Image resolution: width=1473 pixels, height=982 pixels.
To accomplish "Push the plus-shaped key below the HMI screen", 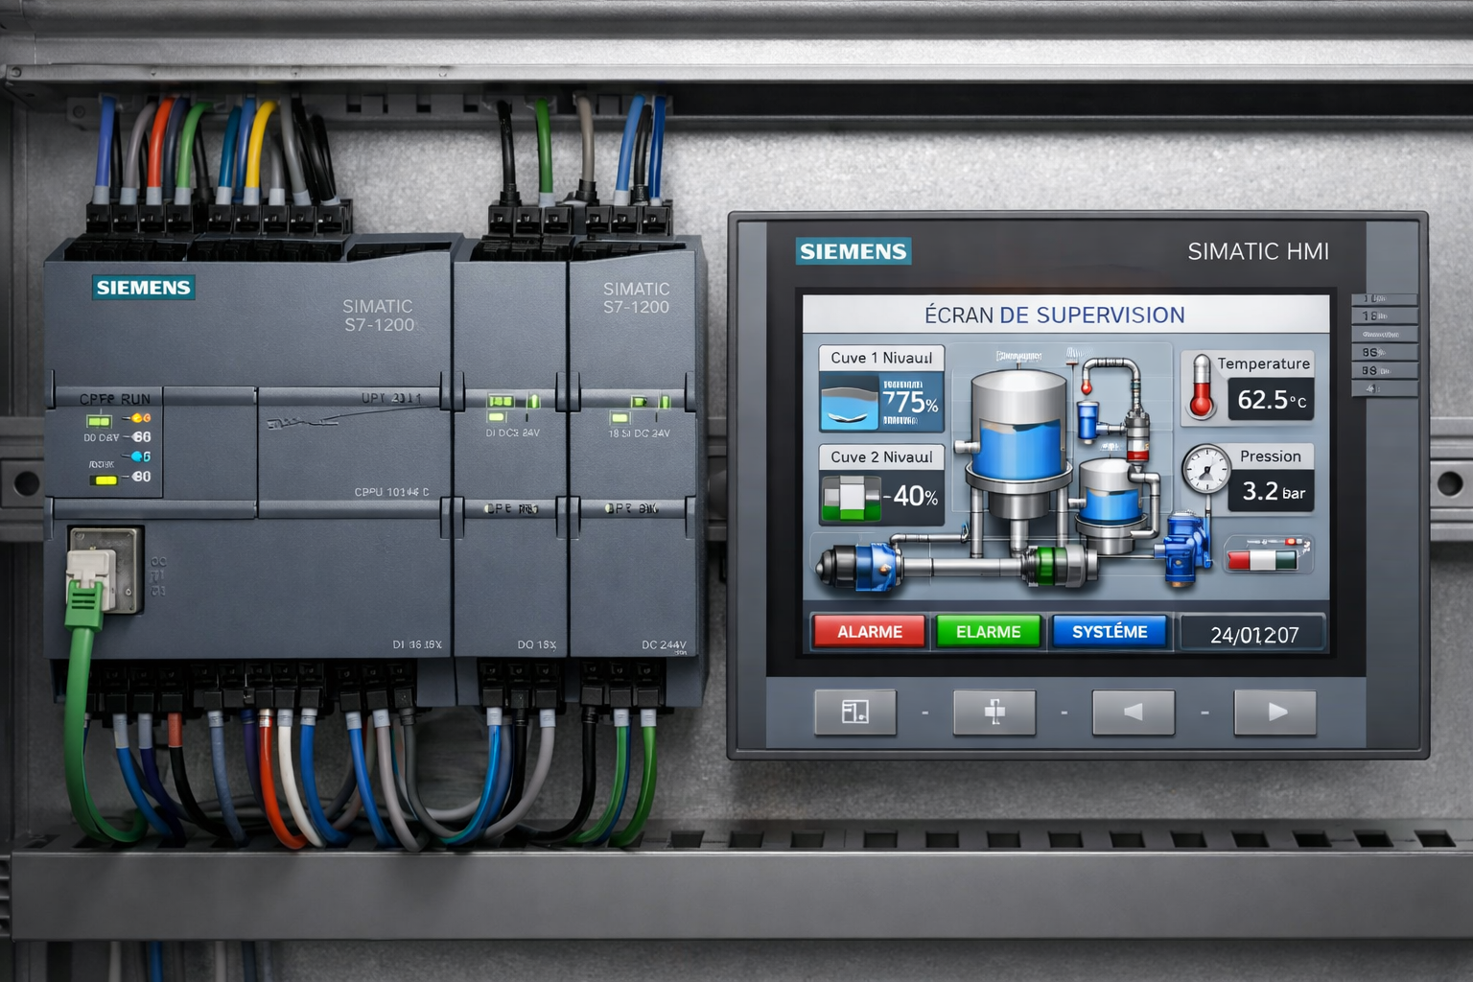I will tap(994, 712).
